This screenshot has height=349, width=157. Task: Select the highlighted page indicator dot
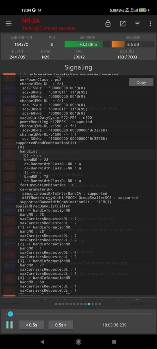pyautogui.click(x=89, y=304)
